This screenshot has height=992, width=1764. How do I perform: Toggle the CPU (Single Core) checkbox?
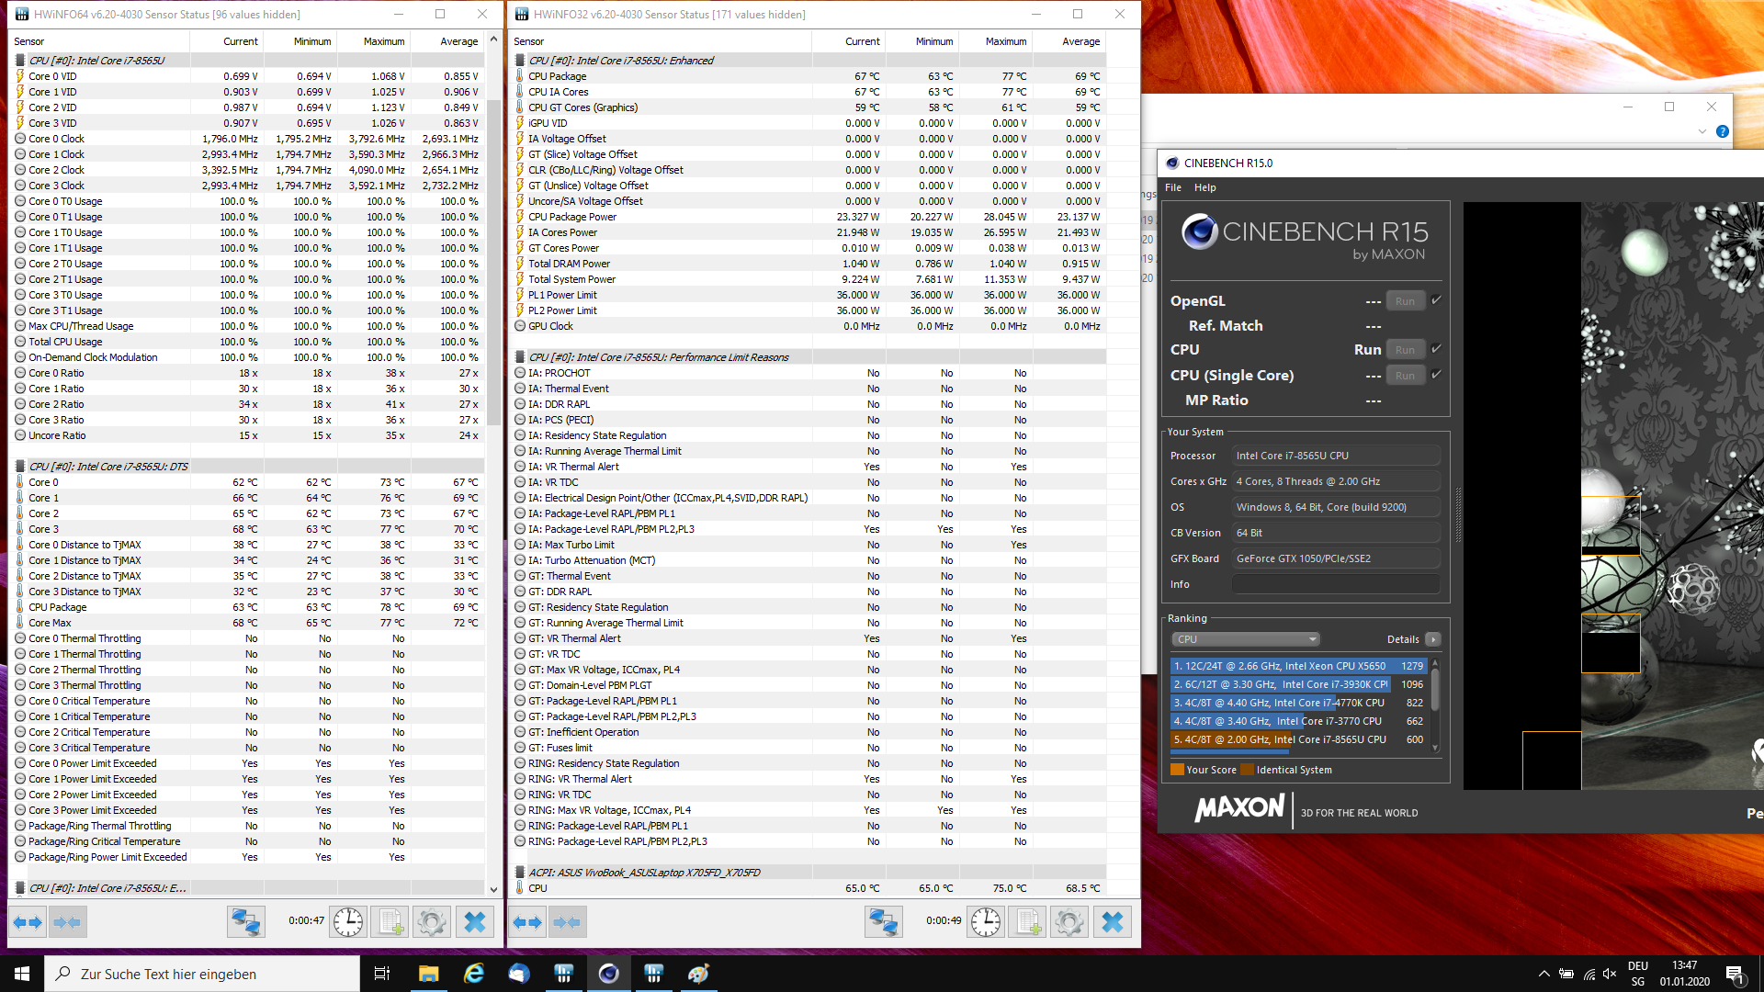pos(1436,375)
